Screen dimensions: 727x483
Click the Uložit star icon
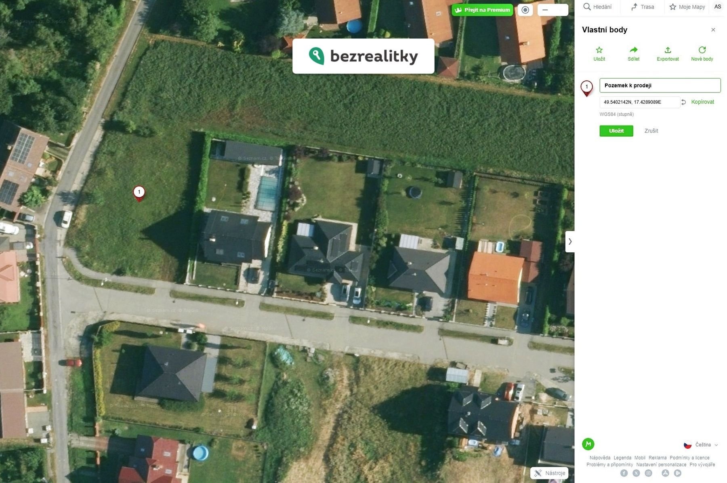point(599,50)
